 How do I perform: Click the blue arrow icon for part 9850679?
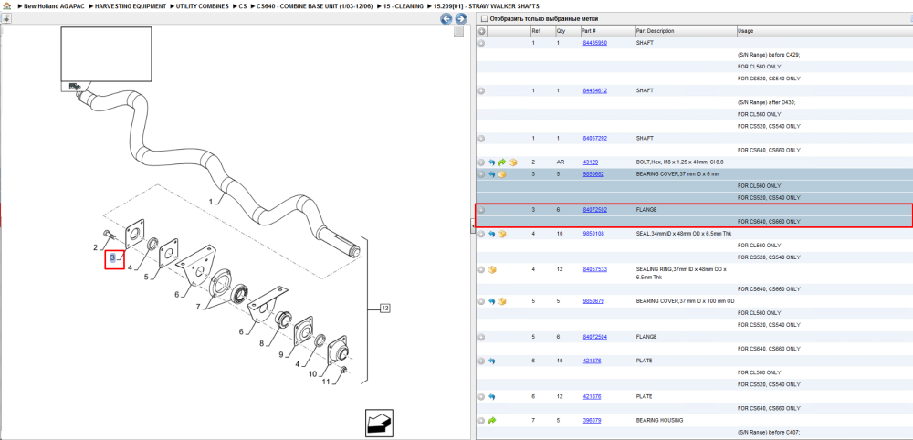(491, 301)
